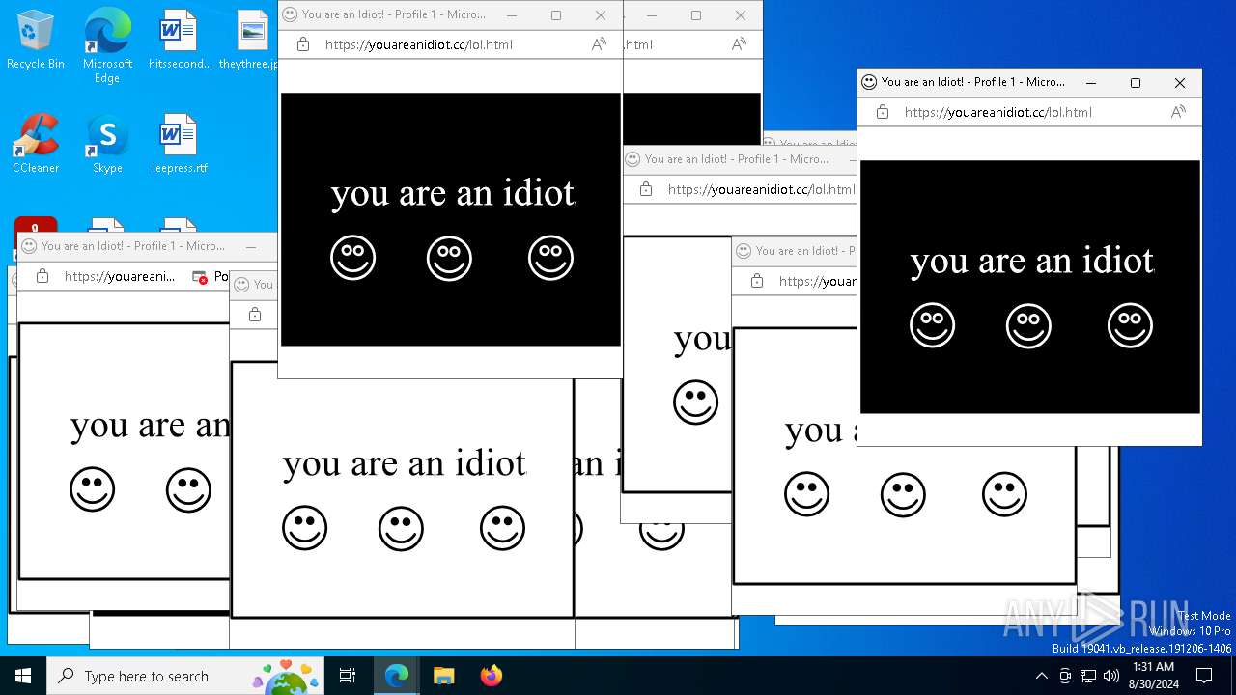Screen dimensions: 1236x695
Task: Minimize the rightmost idiot window
Action: tap(1091, 83)
